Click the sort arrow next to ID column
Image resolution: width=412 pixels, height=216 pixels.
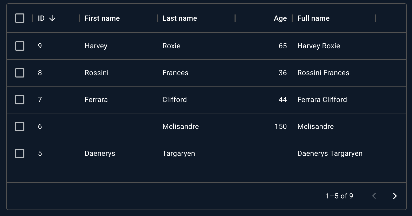(52, 18)
